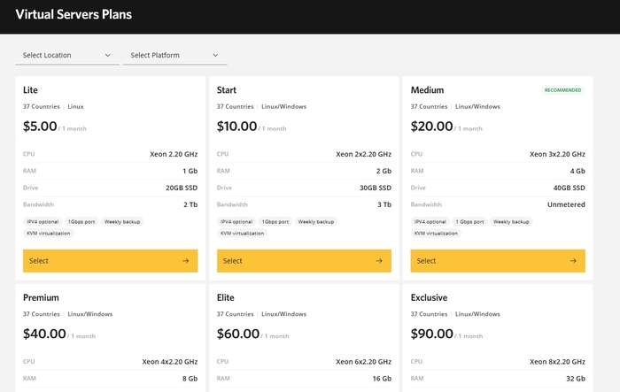Click the RECOMMENDED badge on Medium plan
The image size is (620, 392).
tap(562, 90)
